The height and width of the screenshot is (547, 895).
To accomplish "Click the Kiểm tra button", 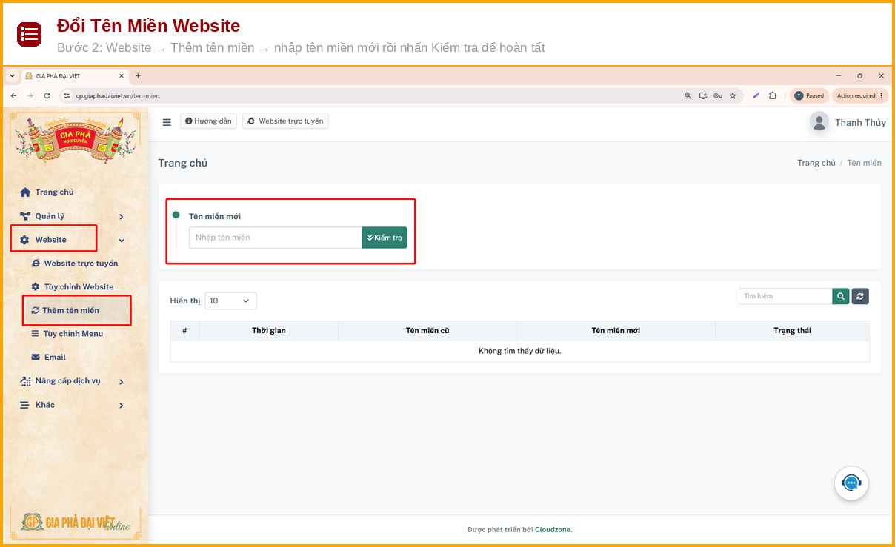I will 385,238.
